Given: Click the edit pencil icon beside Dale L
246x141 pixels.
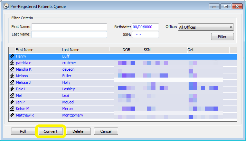Looking at the screenshot, I should click(x=12, y=89).
